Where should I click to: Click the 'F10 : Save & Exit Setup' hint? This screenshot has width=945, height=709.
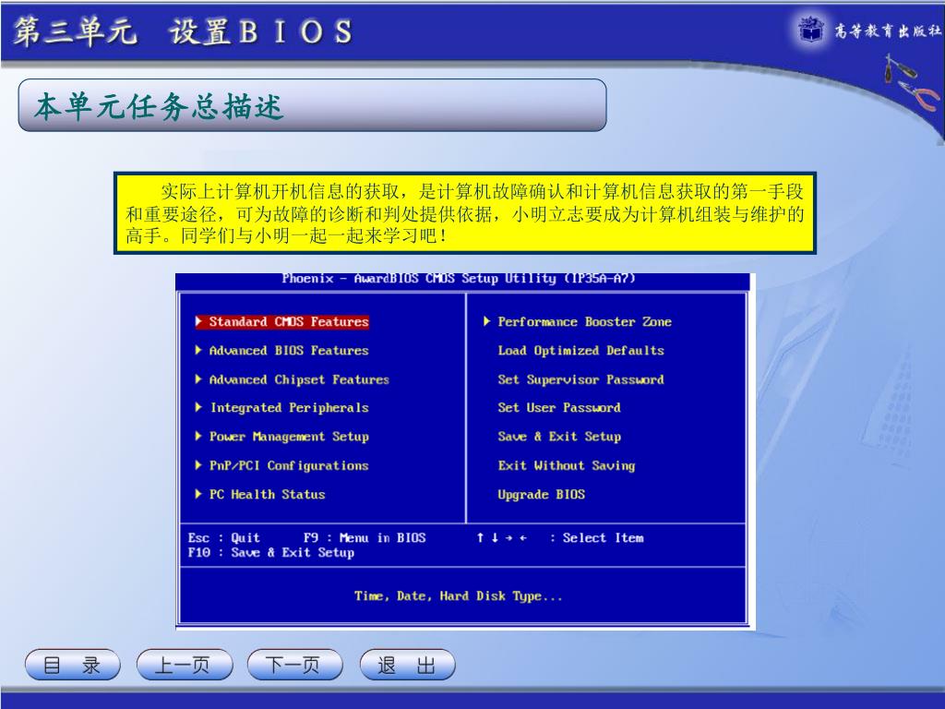pos(270,553)
